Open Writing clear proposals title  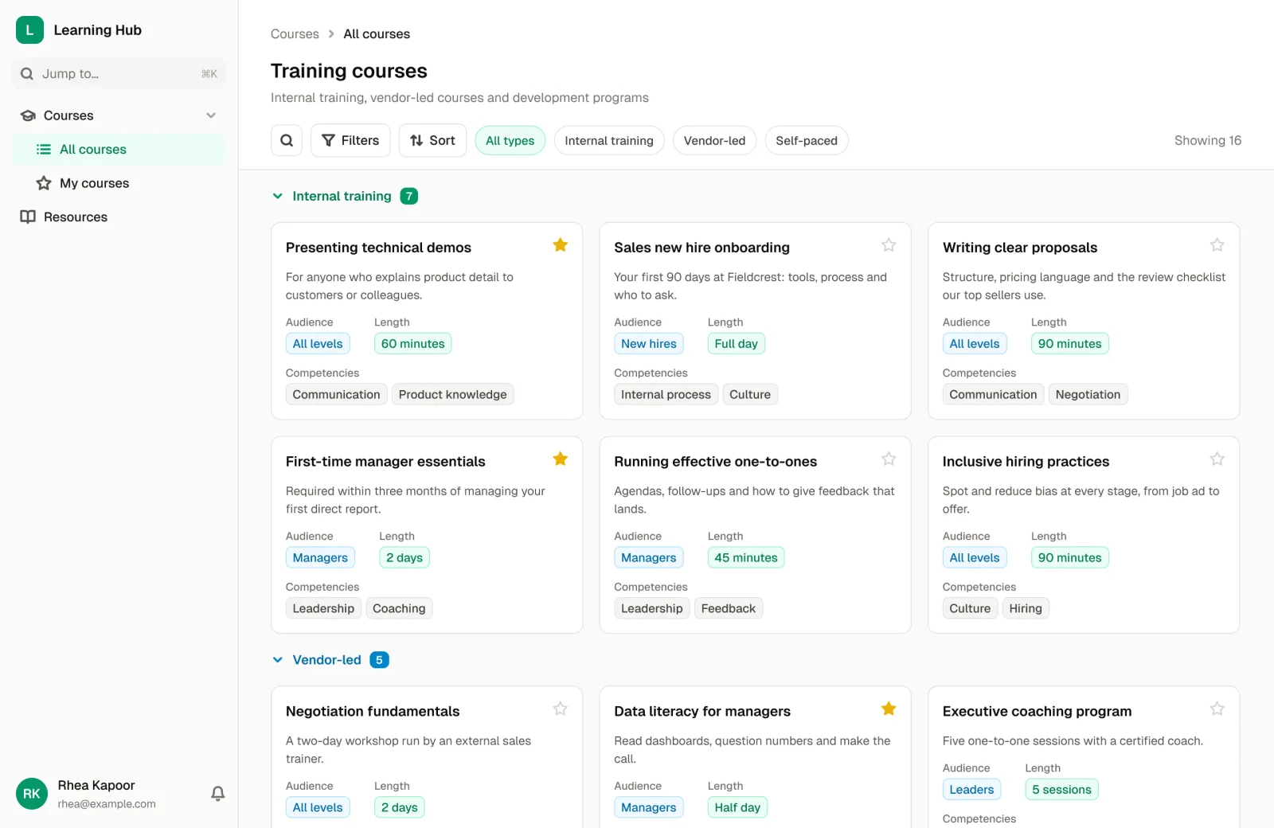click(x=1020, y=248)
